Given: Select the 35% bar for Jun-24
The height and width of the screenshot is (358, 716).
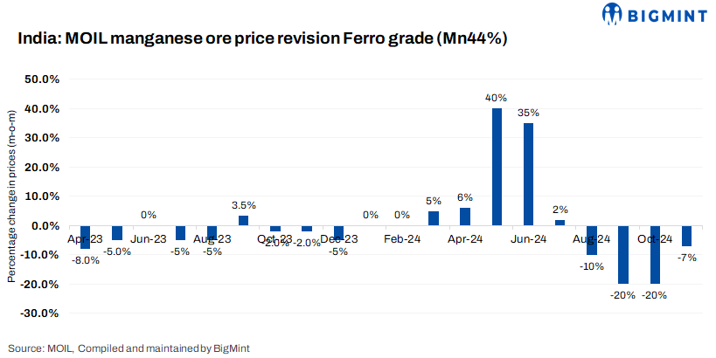Looking at the screenshot, I should tap(528, 174).
